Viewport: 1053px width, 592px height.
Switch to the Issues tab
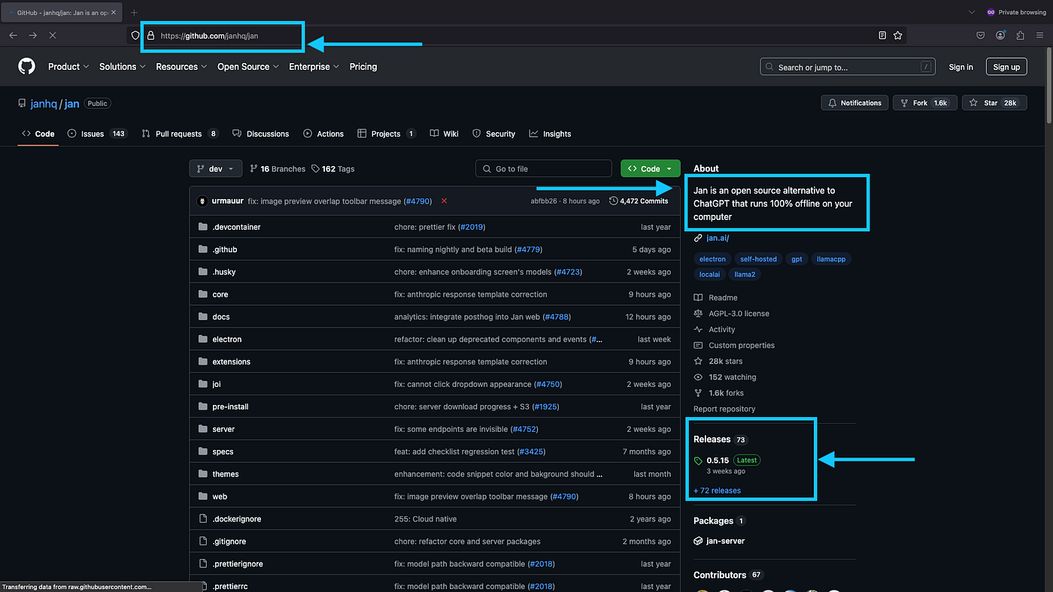coord(97,134)
